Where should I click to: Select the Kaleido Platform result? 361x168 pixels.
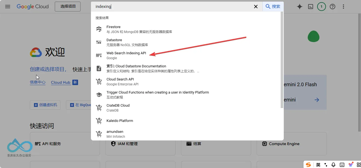coord(186,121)
